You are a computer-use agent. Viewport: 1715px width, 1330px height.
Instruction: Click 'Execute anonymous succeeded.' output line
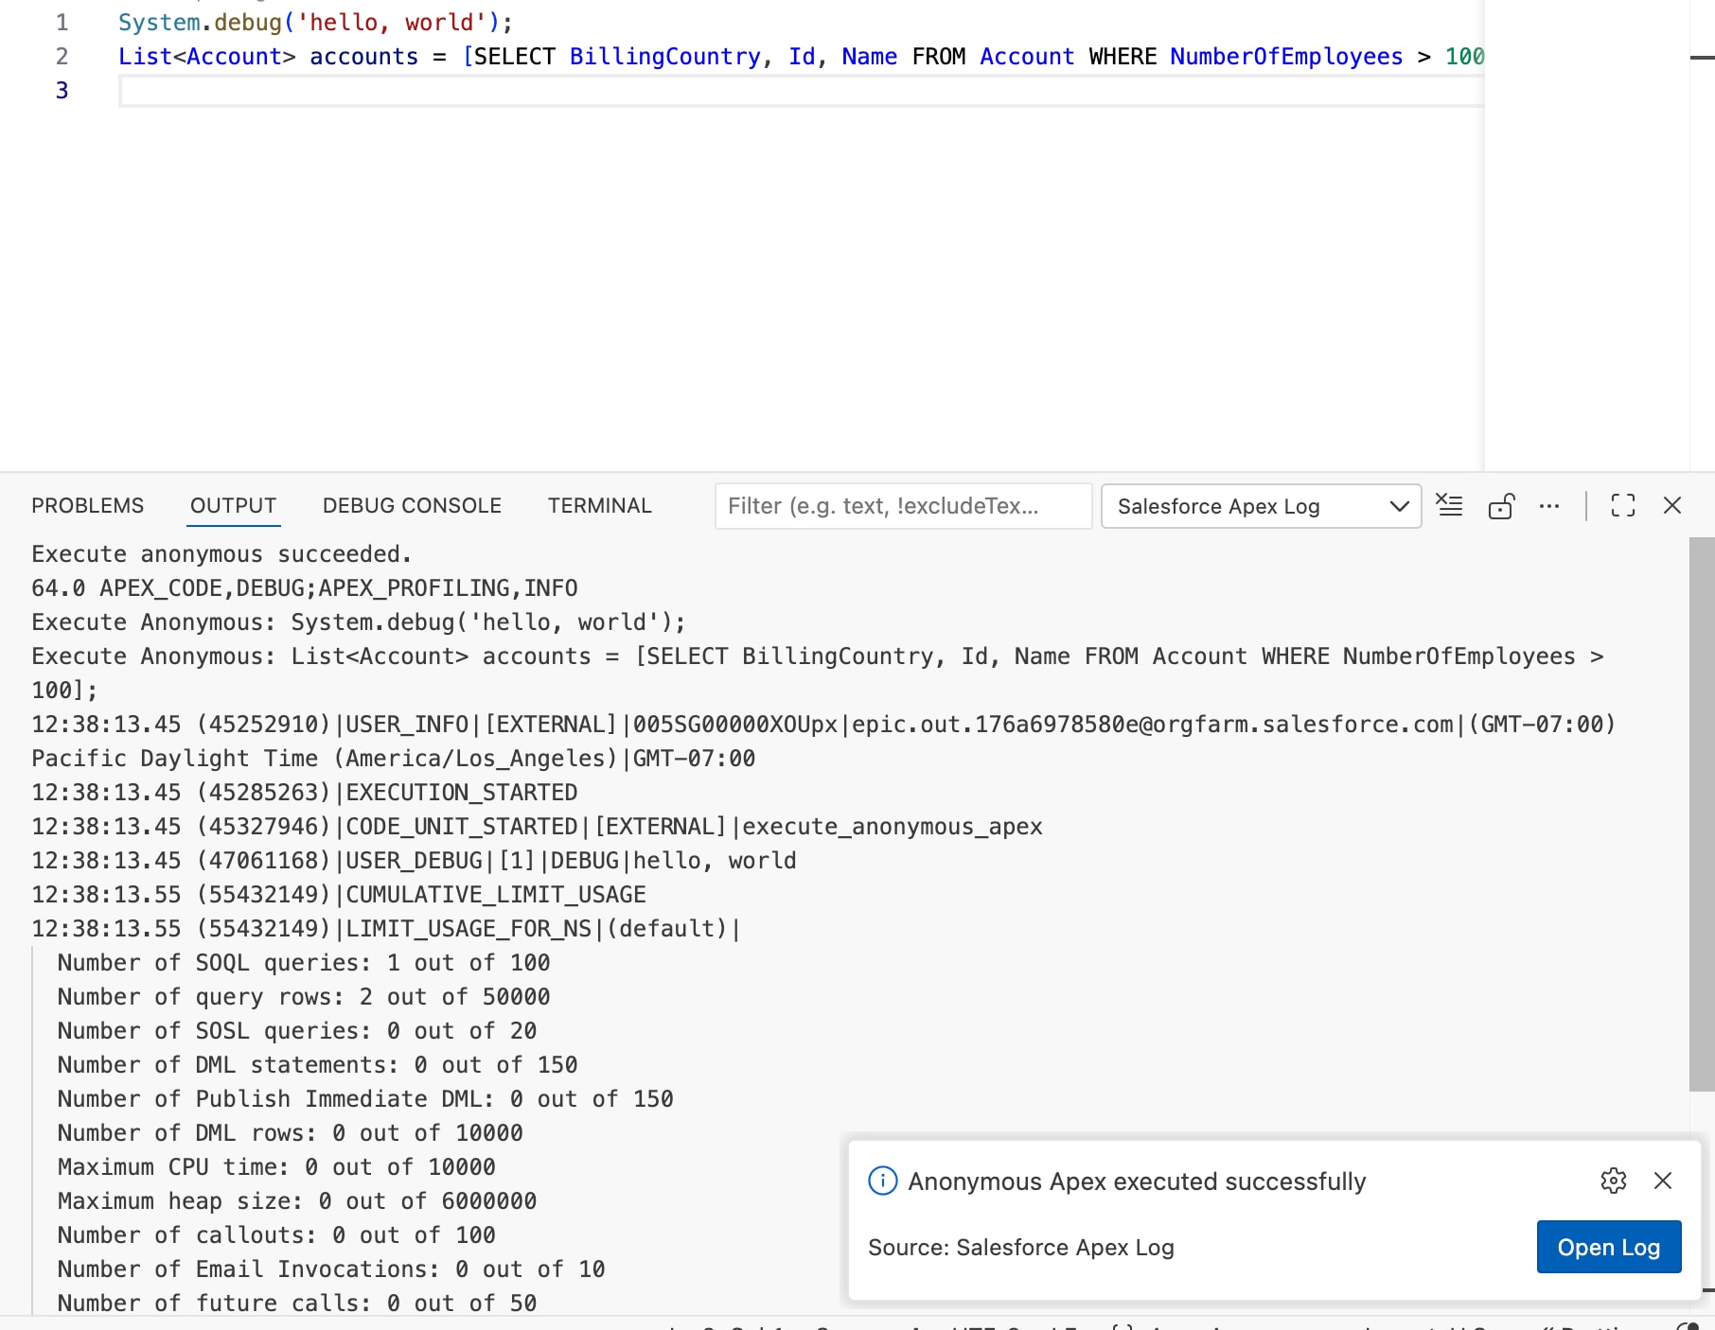221,554
